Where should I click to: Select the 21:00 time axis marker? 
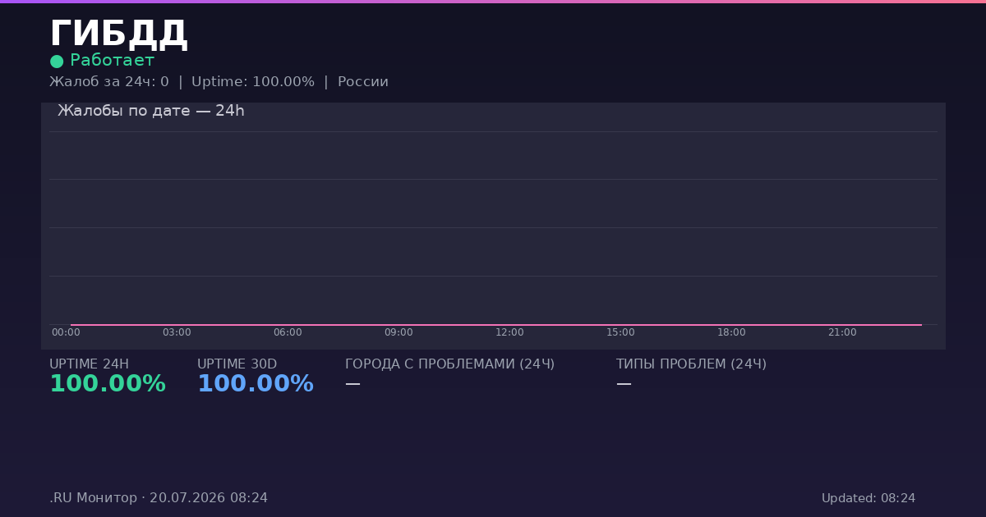(842, 332)
